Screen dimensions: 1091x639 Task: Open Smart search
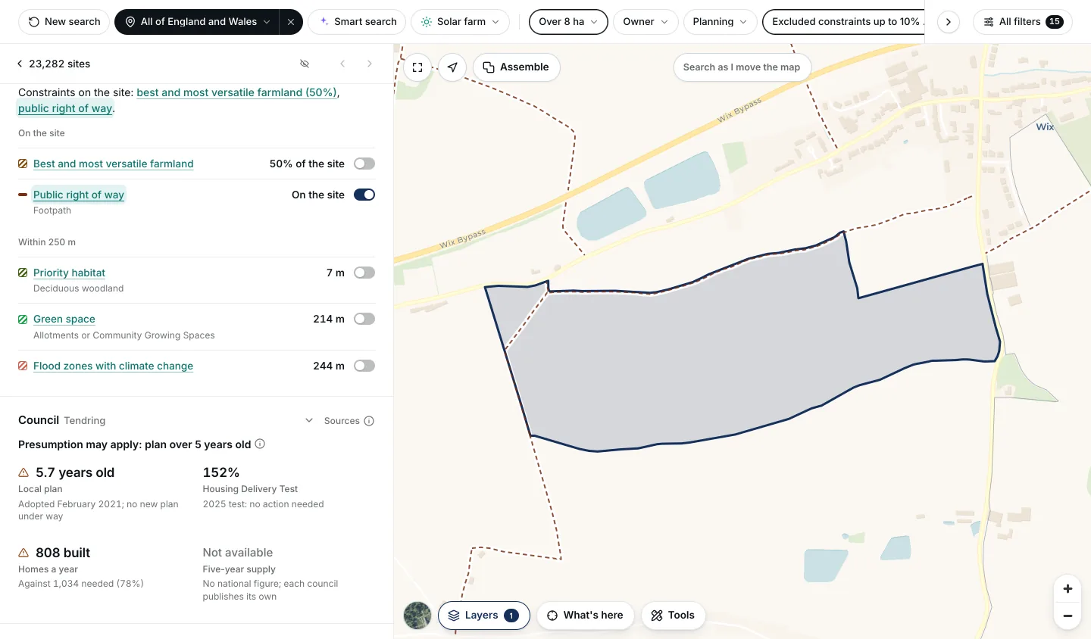click(x=358, y=22)
